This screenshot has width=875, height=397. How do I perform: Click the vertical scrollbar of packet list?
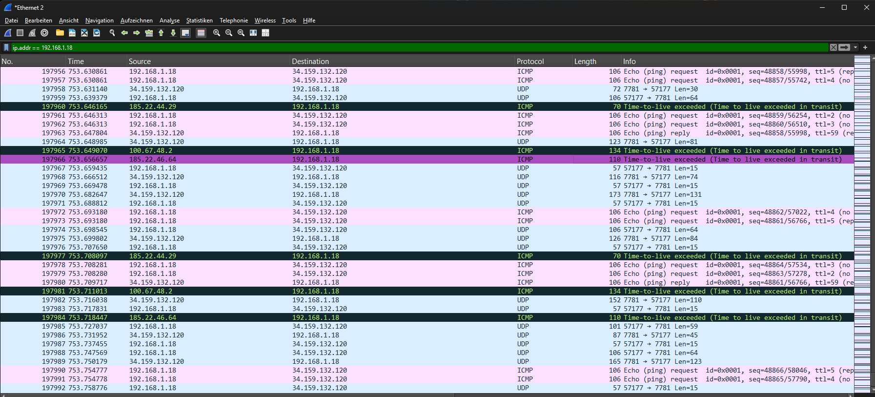point(873,225)
